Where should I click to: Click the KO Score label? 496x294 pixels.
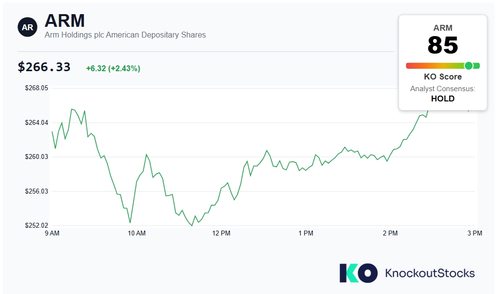[x=442, y=77]
